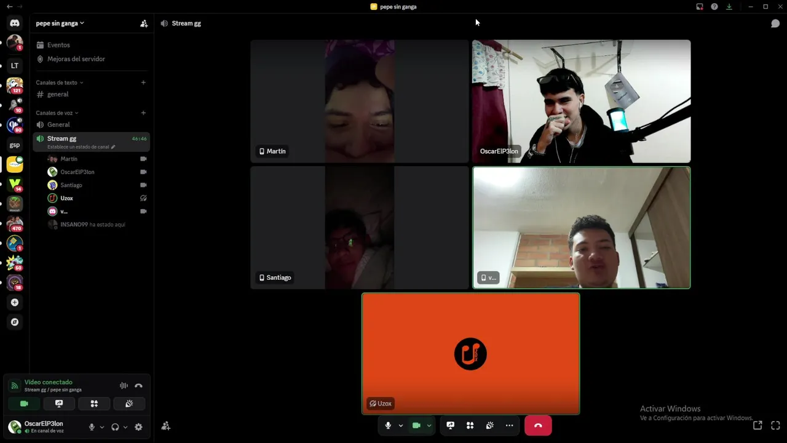Mute microphone in the user panel
This screenshot has width=787, height=443.
[x=92, y=427]
